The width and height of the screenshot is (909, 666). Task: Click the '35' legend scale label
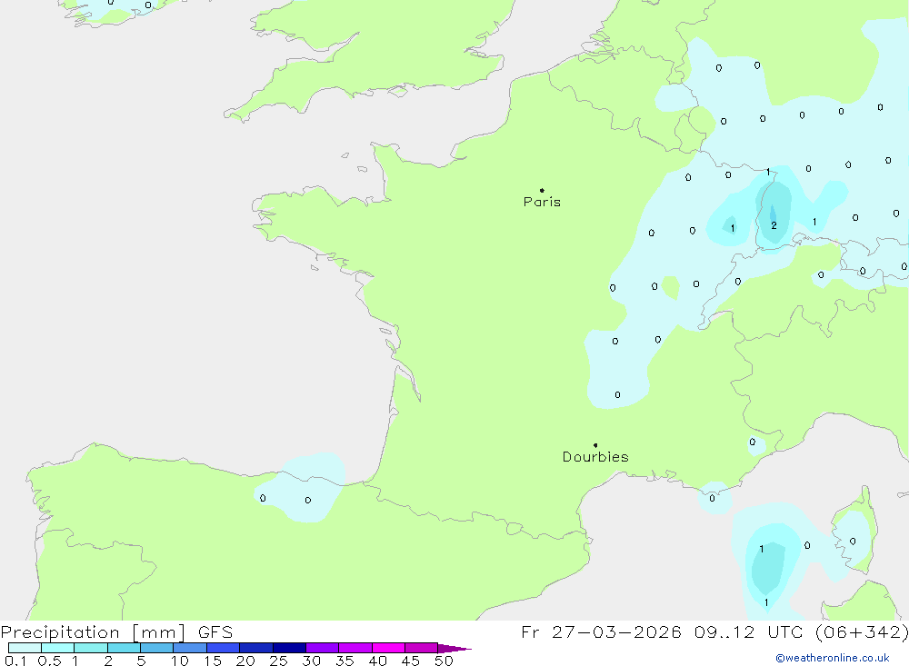click(345, 661)
